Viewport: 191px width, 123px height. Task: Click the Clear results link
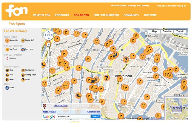click(94, 112)
